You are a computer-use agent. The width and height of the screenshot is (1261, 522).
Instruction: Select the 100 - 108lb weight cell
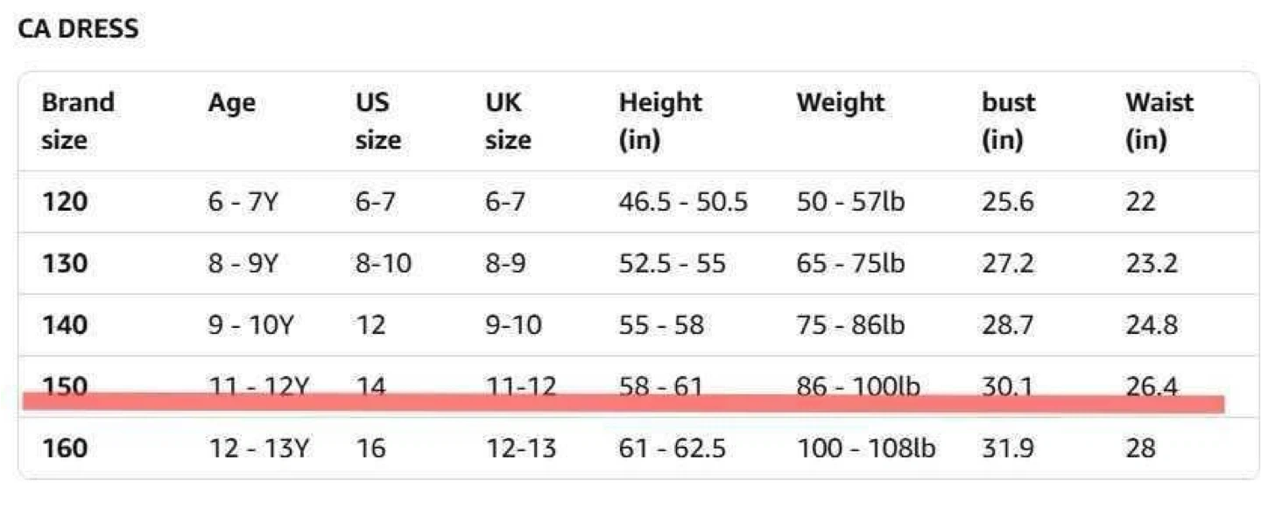click(865, 449)
